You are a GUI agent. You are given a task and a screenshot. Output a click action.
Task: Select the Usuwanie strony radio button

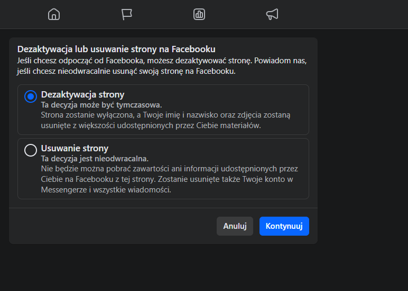click(x=31, y=150)
